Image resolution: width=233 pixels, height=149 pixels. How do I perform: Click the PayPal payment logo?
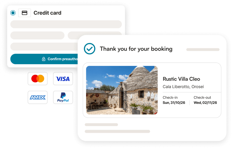(63, 97)
